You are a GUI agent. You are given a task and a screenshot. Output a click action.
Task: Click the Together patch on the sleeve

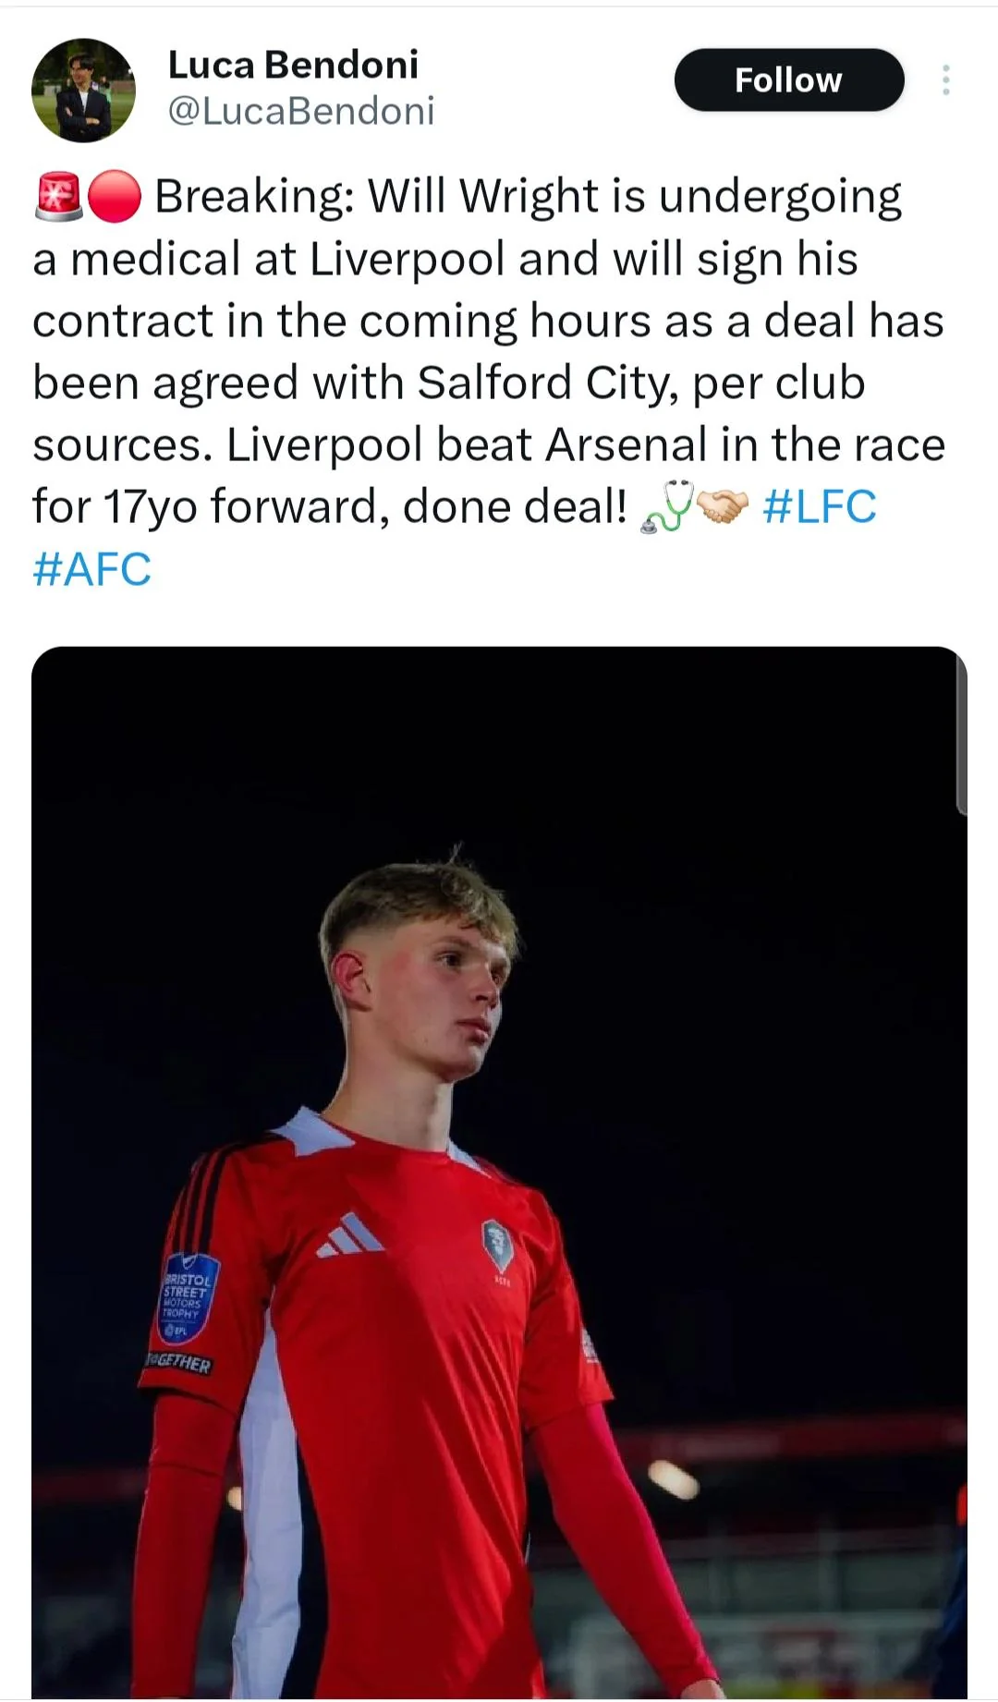point(180,1362)
